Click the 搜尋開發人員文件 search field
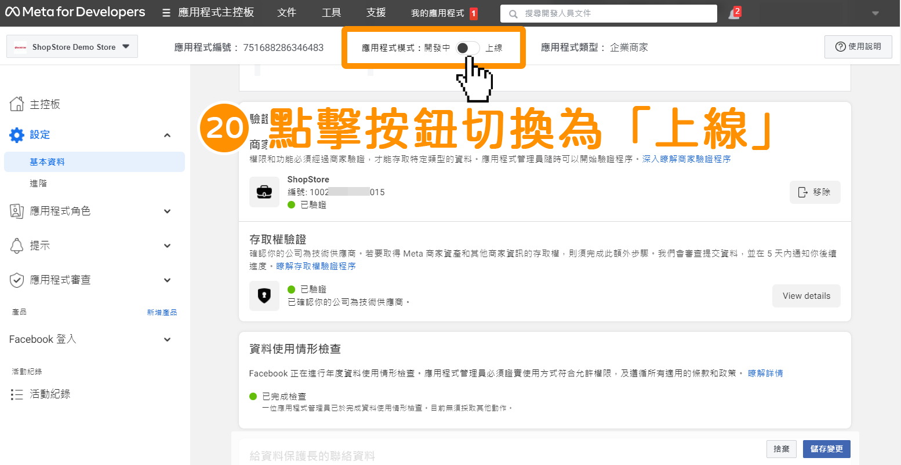 point(609,13)
